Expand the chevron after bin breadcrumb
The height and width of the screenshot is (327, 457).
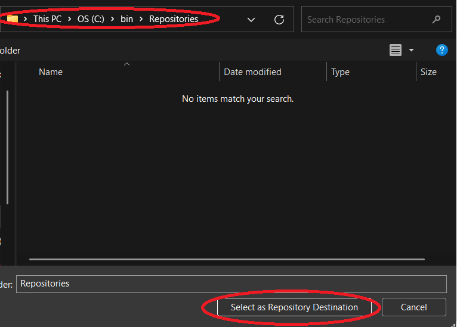point(141,19)
